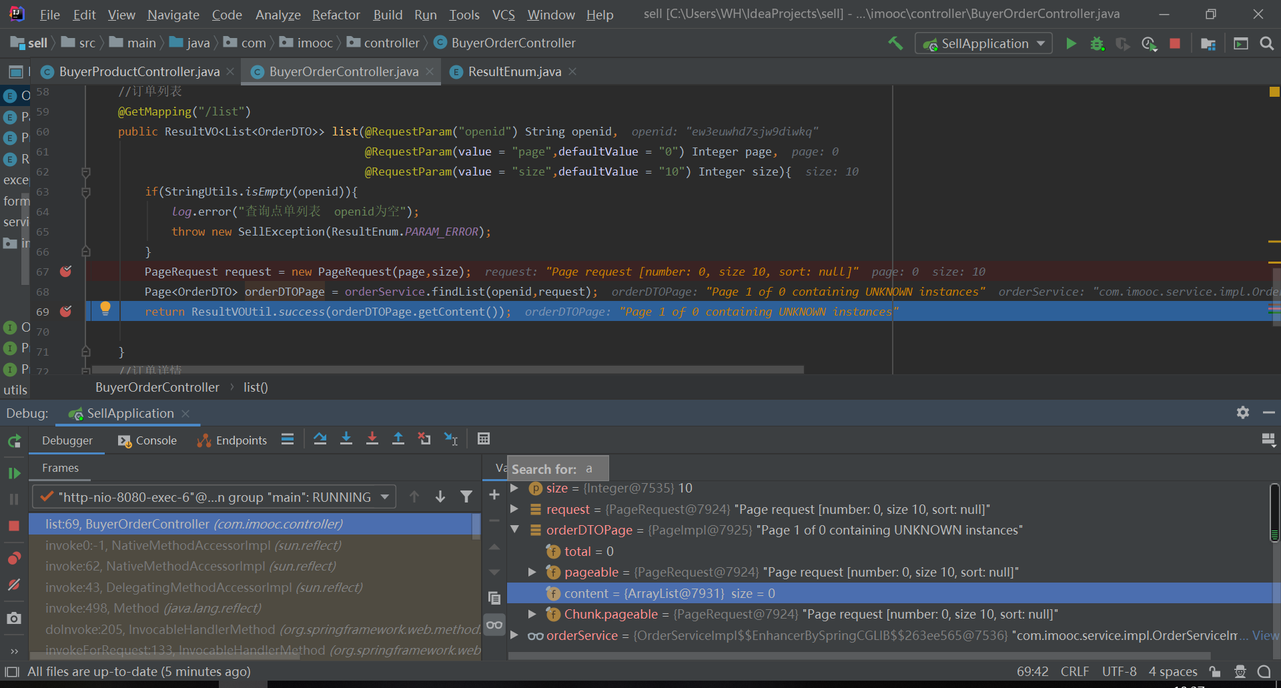Go to next frame arrow down
This screenshot has height=688, width=1281.
tap(440, 496)
